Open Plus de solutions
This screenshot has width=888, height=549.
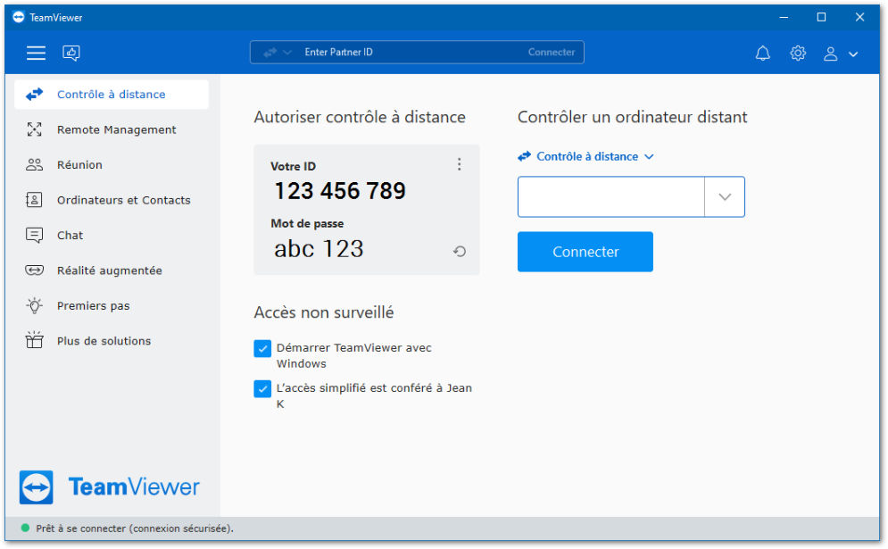tap(112, 340)
